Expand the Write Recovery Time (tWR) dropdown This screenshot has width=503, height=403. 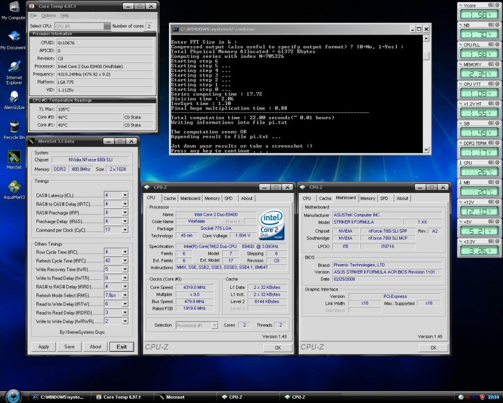(x=125, y=269)
